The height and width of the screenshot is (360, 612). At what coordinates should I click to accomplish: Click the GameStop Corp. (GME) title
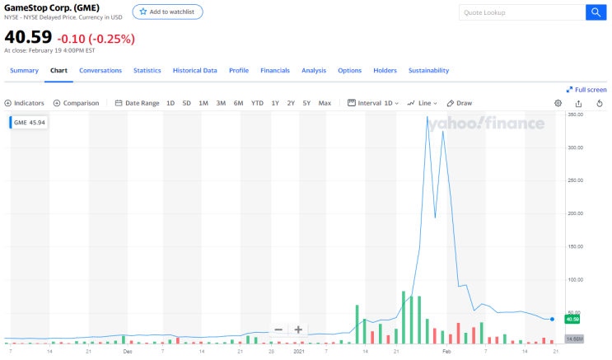coord(52,7)
